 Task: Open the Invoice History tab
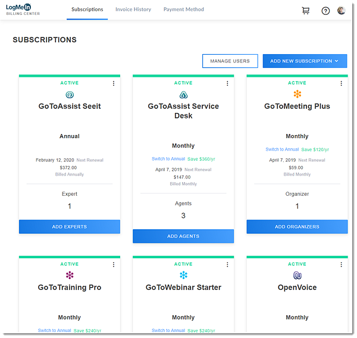133,10
